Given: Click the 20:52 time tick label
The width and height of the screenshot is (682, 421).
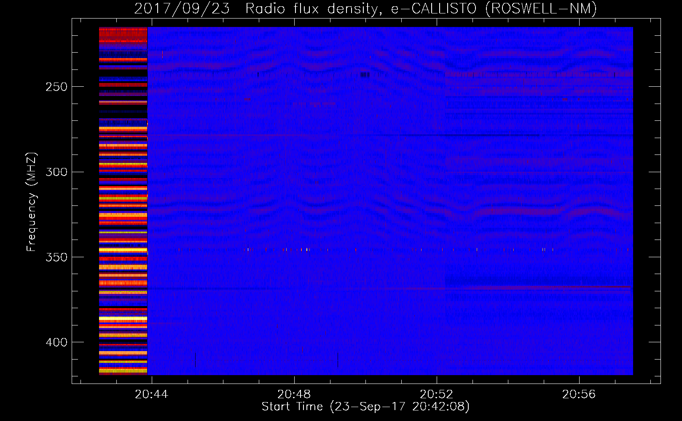Looking at the screenshot, I should (x=436, y=394).
